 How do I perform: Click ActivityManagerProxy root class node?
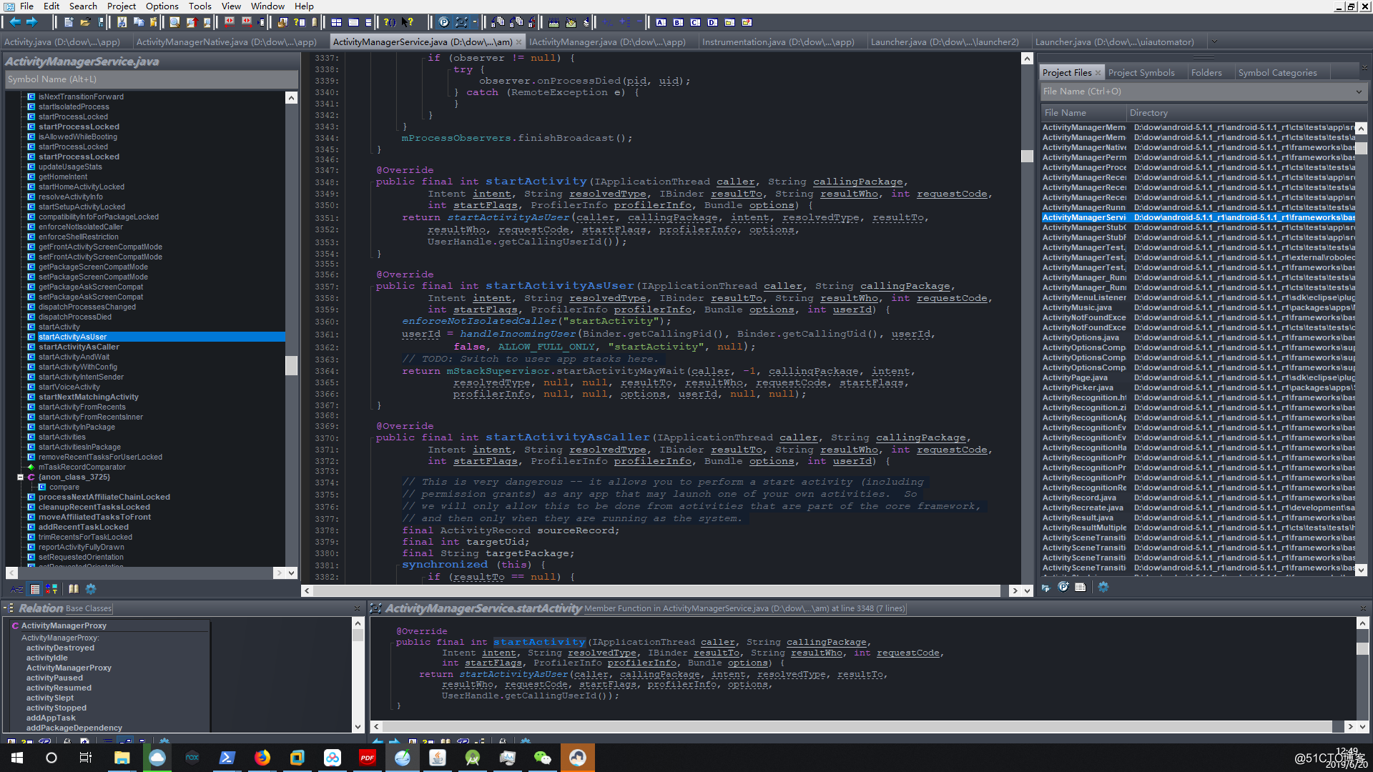[x=64, y=625]
